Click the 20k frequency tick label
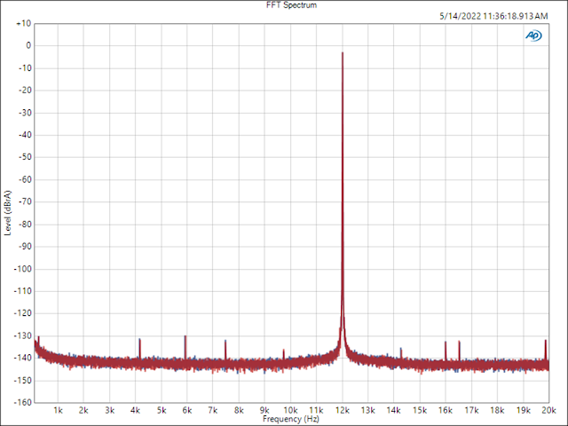Viewport: 568px width, 426px height. pyautogui.click(x=548, y=410)
